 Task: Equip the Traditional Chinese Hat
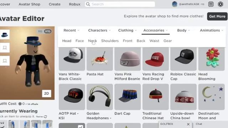point(156,97)
